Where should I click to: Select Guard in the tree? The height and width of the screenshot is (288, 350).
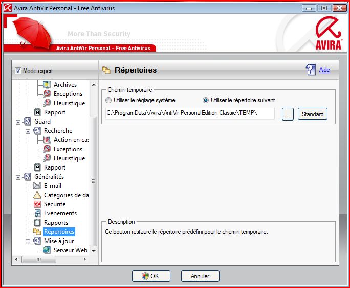(x=42, y=122)
